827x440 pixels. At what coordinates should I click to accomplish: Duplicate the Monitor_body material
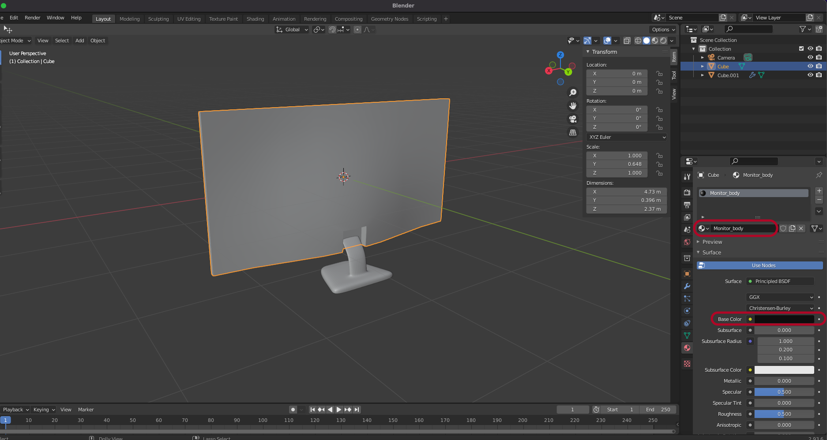[792, 228]
